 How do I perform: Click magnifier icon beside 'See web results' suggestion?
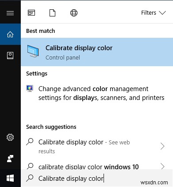[30, 142]
